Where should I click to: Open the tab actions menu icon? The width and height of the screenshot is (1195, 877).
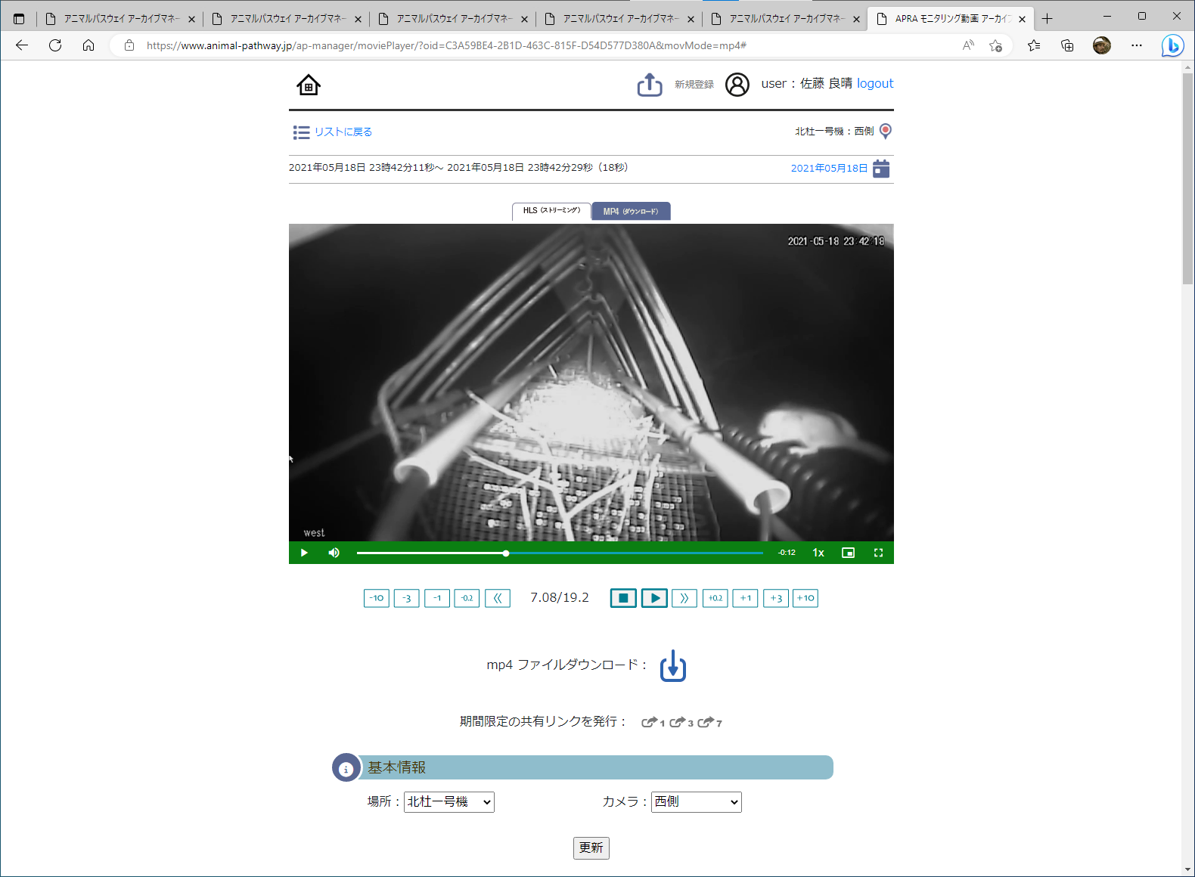pos(19,19)
